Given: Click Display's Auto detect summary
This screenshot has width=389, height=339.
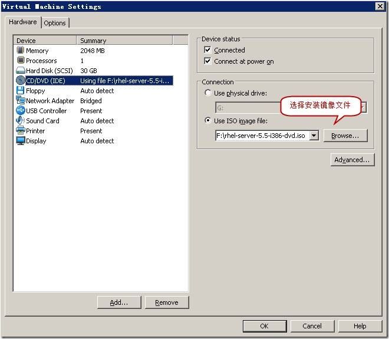Looking at the screenshot, I should [x=97, y=141].
